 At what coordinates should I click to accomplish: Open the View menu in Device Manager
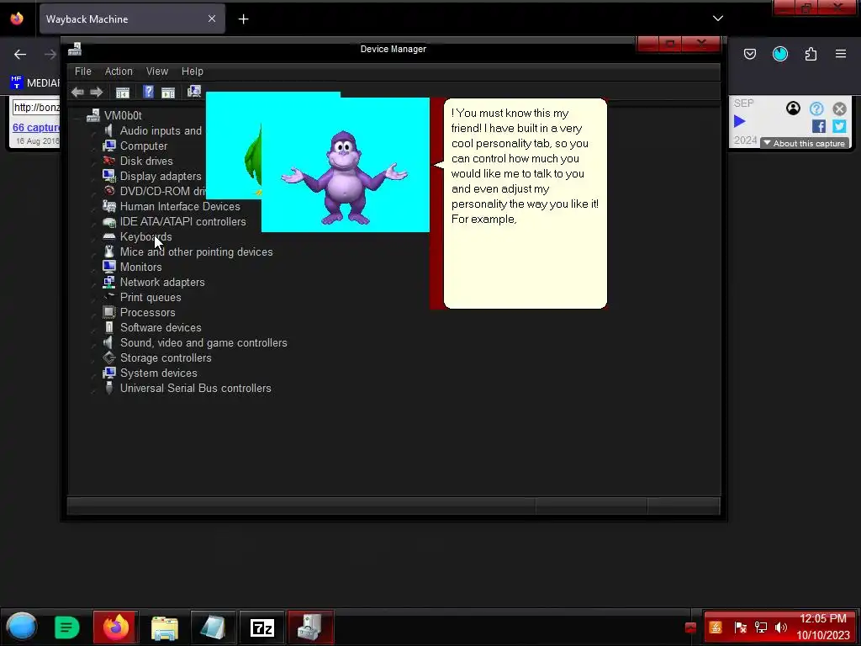pos(157,71)
